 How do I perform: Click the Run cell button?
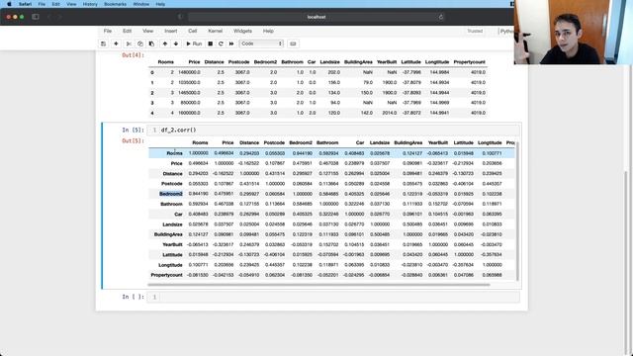[194, 44]
